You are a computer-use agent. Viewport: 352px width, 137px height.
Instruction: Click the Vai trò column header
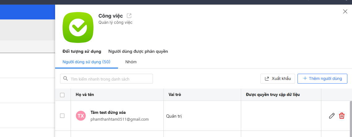point(175,94)
